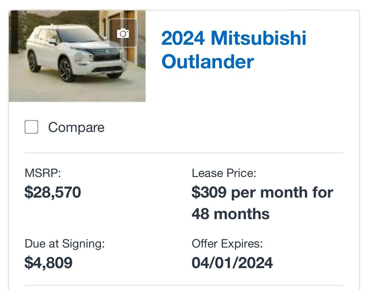The width and height of the screenshot is (368, 290).
Task: Click the Mitsubishi emblem on the car grille
Action: coord(107,52)
